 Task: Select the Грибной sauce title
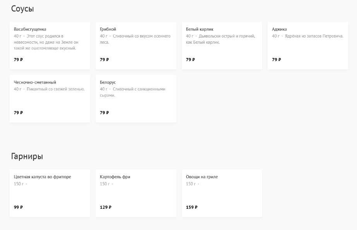pyautogui.click(x=108, y=29)
